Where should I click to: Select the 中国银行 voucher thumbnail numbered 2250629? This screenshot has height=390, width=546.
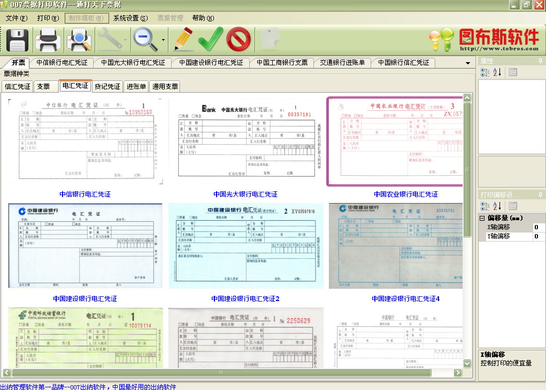(x=245, y=337)
